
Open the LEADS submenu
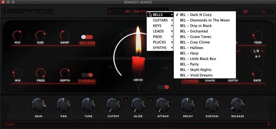[x=160, y=31]
